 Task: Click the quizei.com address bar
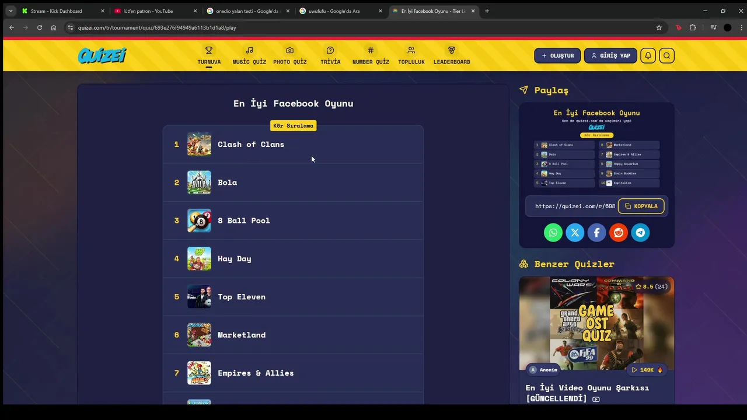365,27
